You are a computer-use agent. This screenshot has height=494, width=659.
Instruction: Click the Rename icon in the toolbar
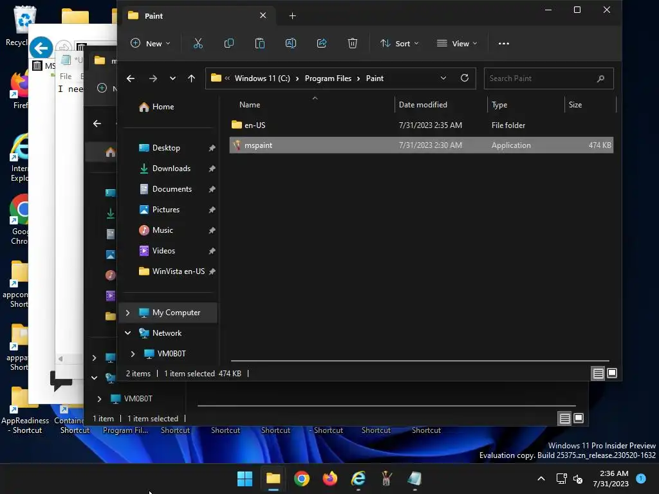point(290,43)
